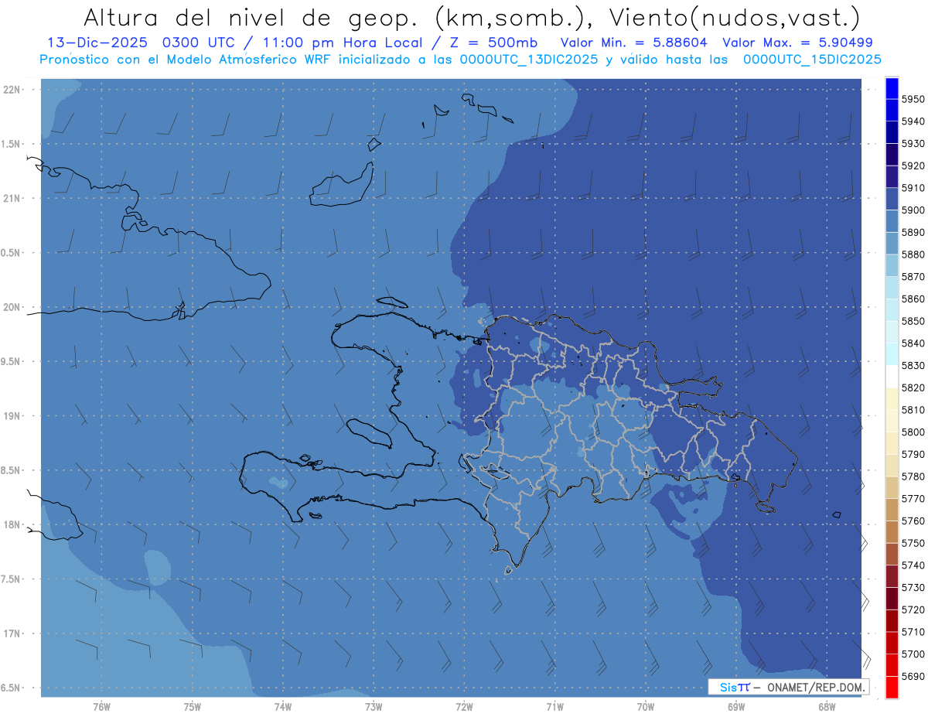Click the '74W' longitude axis label

coord(283,707)
